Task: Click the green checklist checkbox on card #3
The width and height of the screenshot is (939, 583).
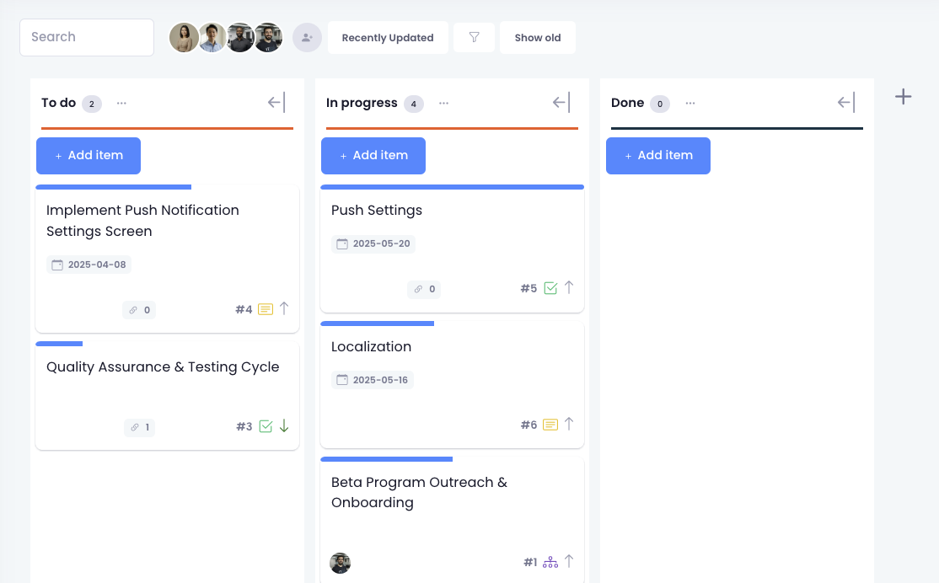Action: coord(266,425)
